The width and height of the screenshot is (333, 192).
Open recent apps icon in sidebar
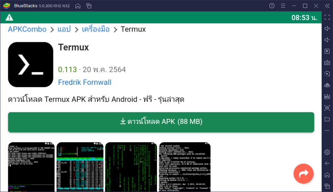[327, 186]
